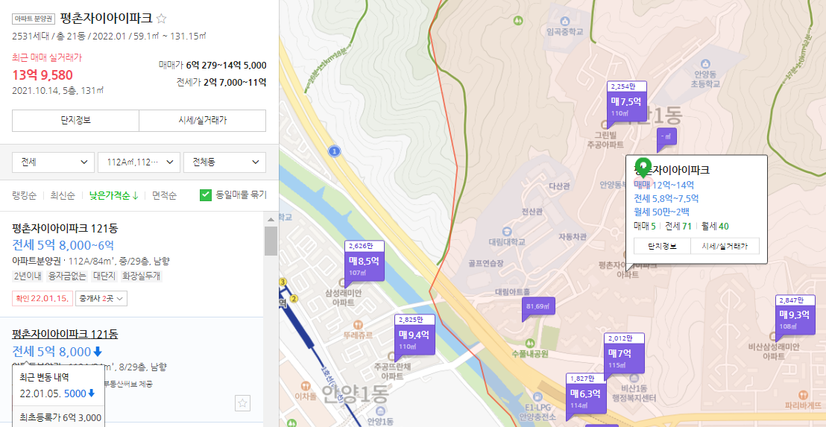Sort listings by 낮은가격순
Viewport: 826px width, 427px height.
114,195
